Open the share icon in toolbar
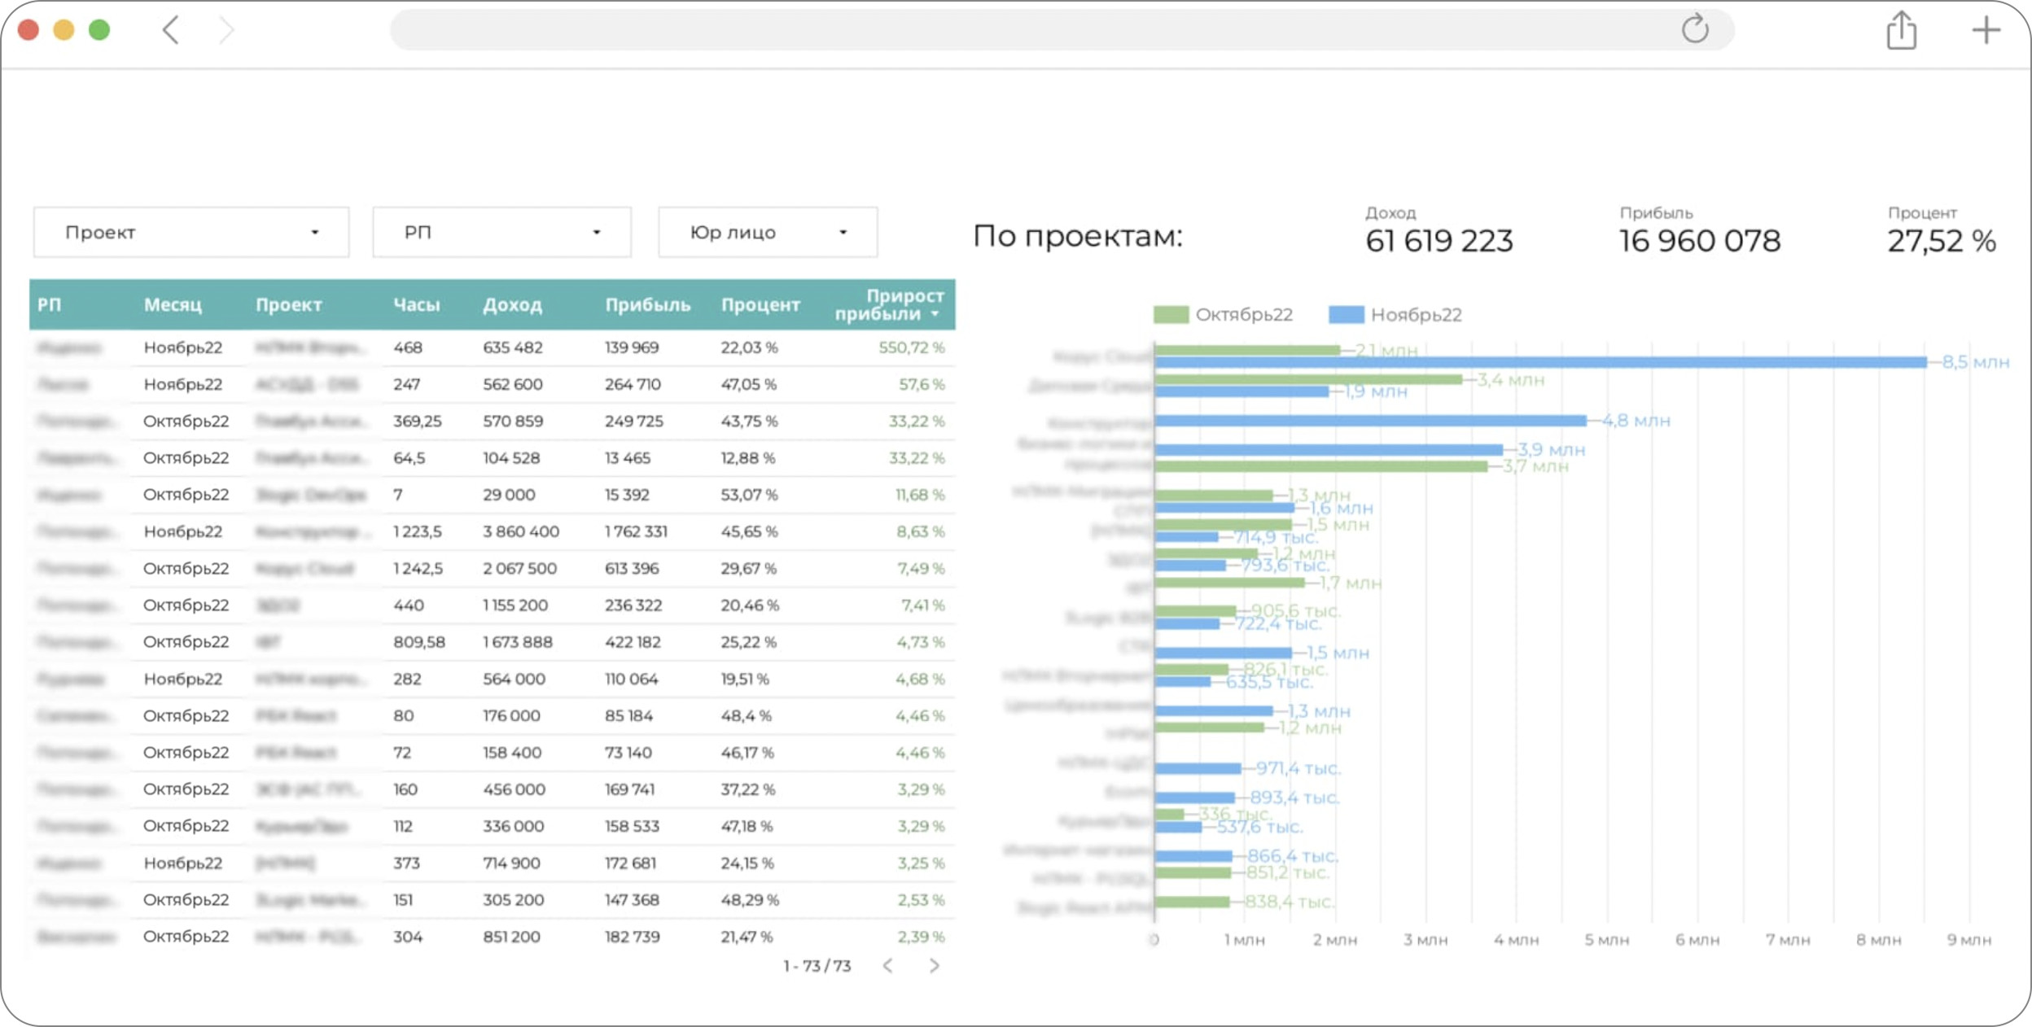The width and height of the screenshot is (2032, 1027). coord(1901,31)
